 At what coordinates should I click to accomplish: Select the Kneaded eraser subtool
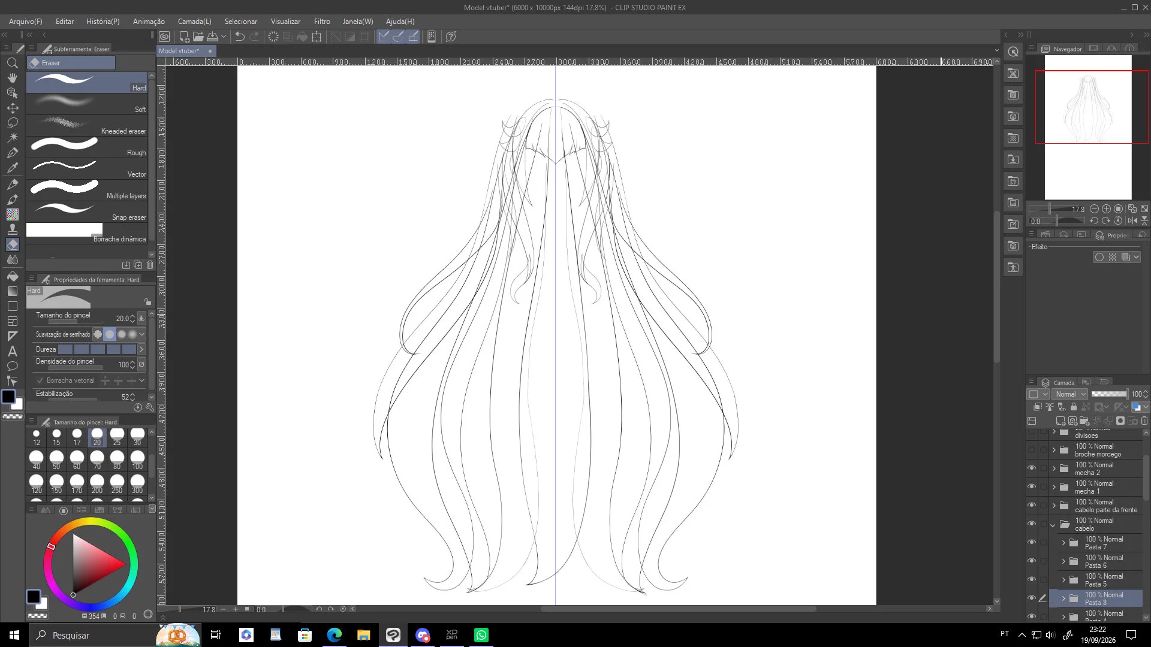point(87,125)
